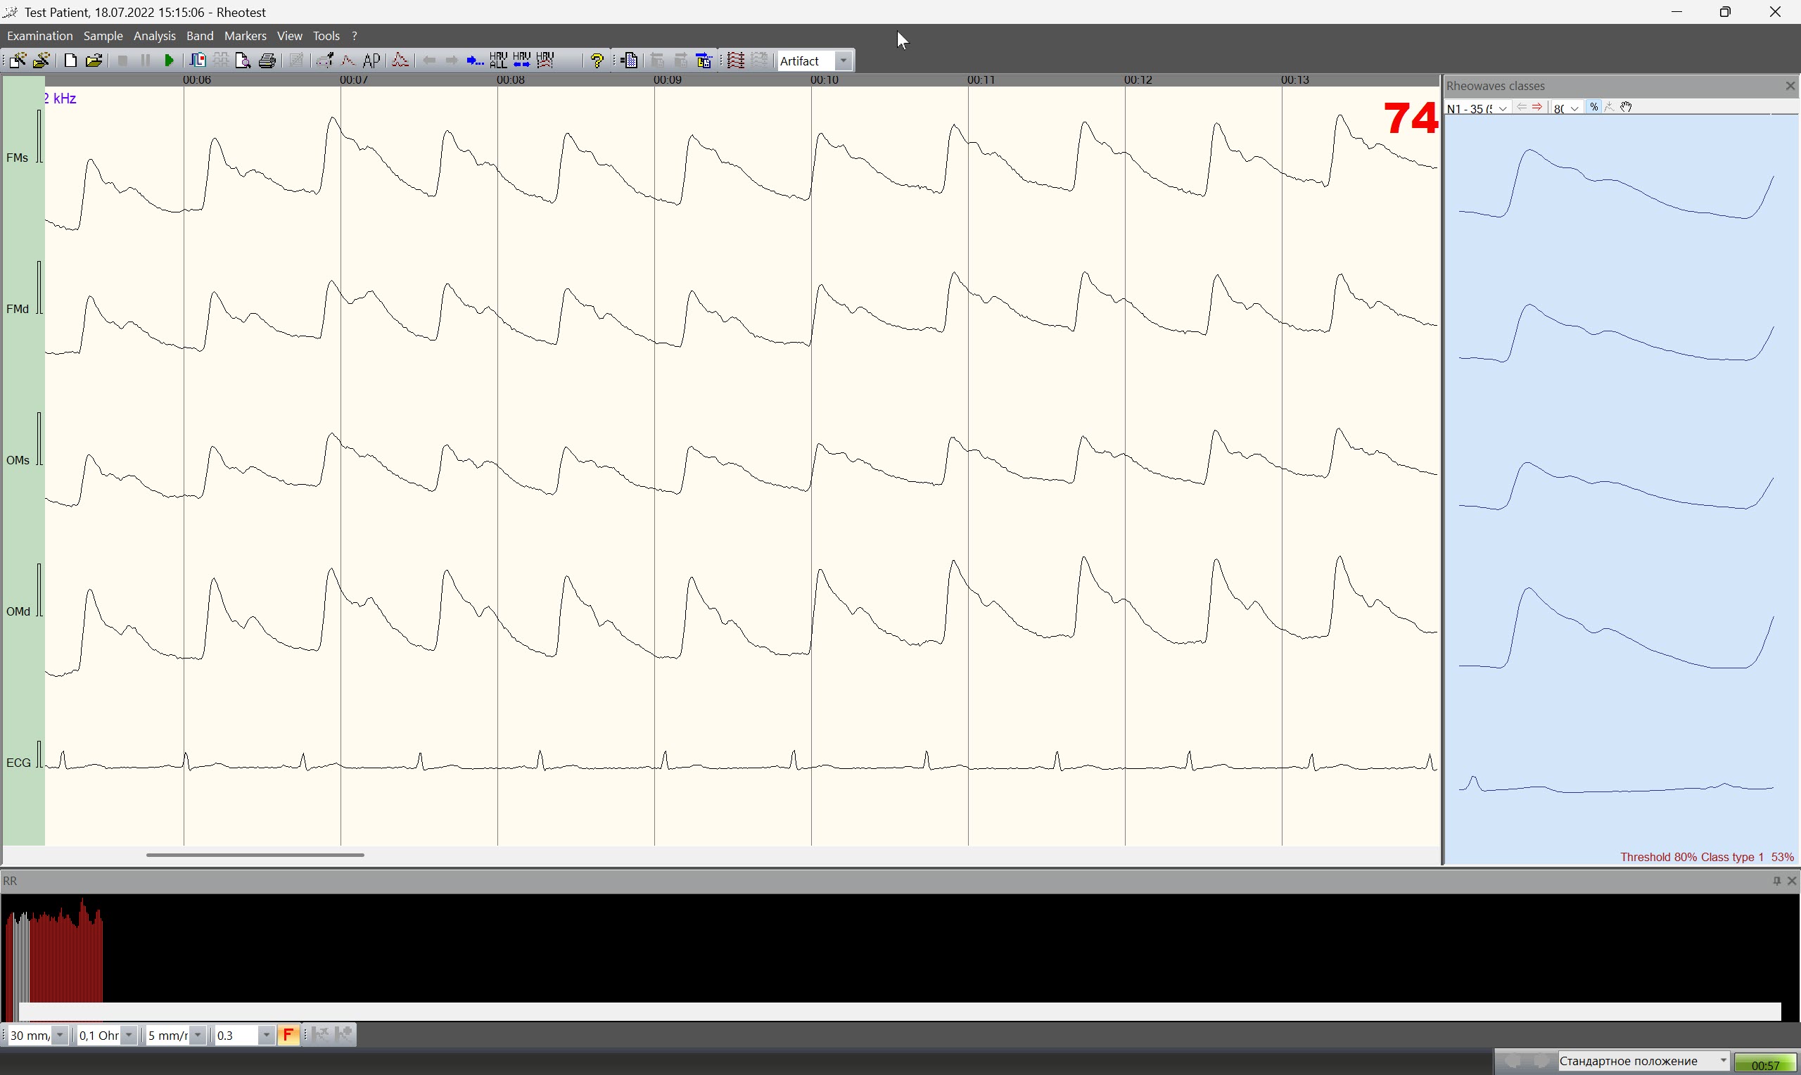Open the print preview icon
The width and height of the screenshot is (1801, 1075).
243,61
